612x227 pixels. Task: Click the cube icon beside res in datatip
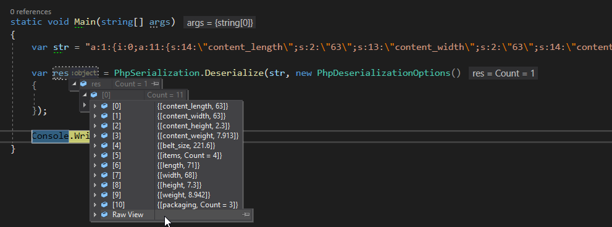(x=83, y=84)
